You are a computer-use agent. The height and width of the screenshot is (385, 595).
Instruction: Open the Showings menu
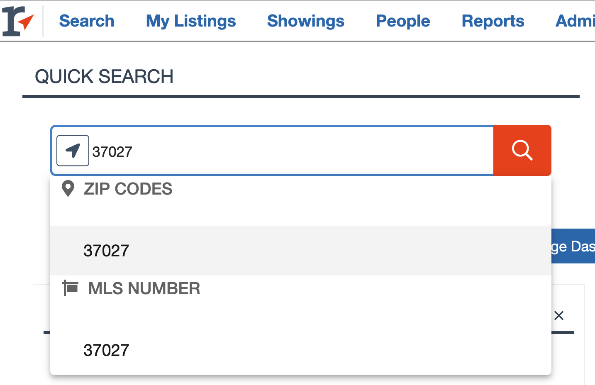tap(306, 21)
